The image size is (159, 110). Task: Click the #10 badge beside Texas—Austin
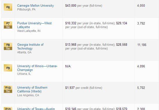click(x=8, y=109)
